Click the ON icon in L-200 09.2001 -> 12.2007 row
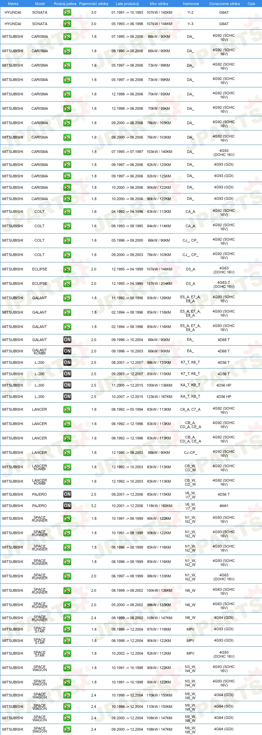262x735 pixels. [67, 374]
